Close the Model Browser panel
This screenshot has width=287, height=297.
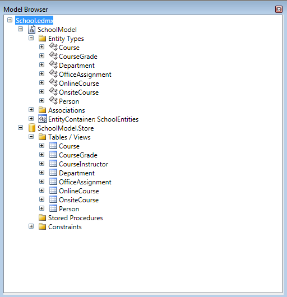coord(279,10)
